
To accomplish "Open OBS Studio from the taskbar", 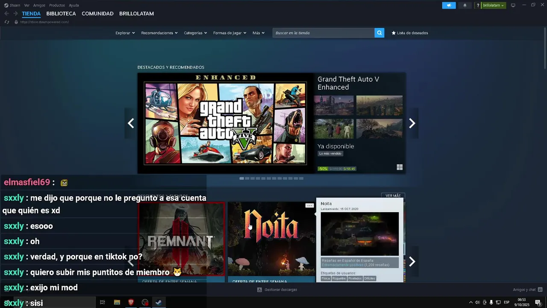I will click(x=145, y=302).
